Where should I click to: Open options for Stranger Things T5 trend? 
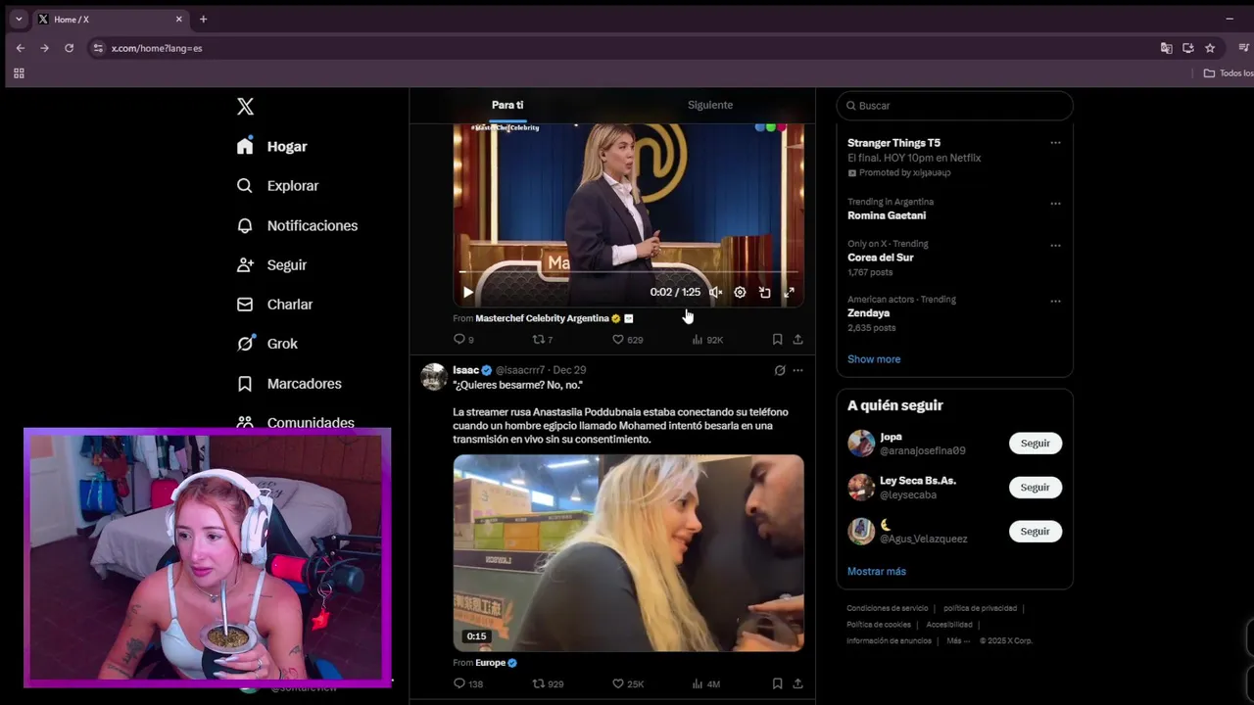coord(1055,143)
